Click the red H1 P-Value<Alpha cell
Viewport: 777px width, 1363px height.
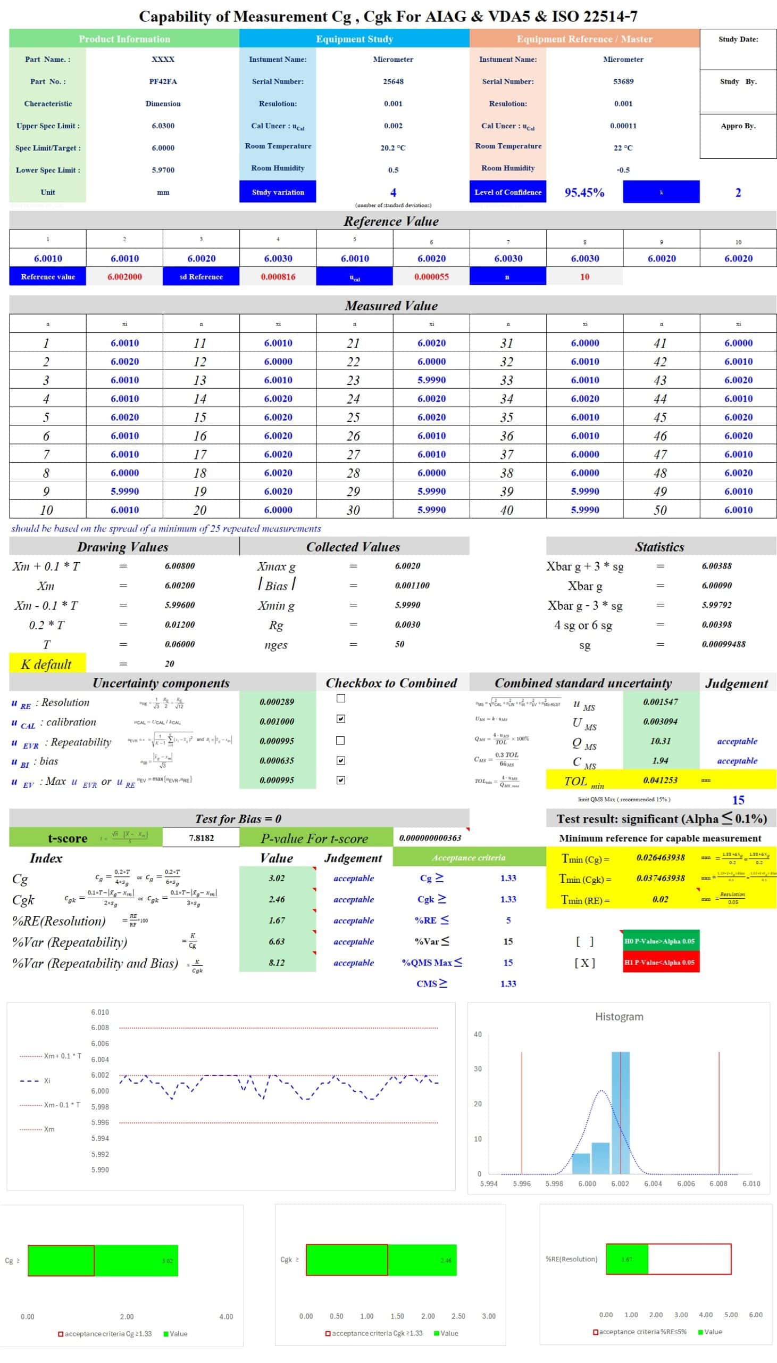(661, 963)
